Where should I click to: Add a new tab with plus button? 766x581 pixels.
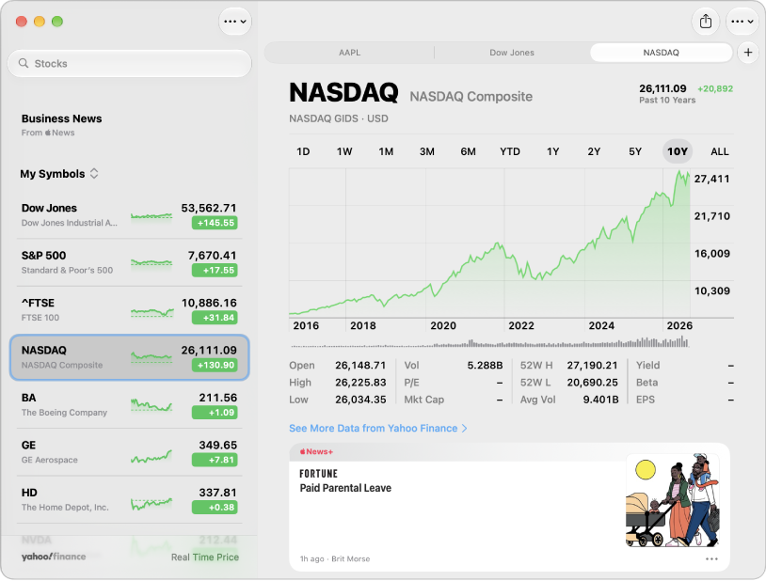[x=748, y=53]
